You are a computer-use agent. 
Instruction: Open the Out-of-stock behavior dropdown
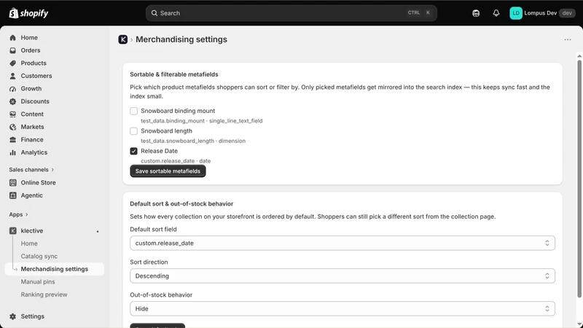tap(343, 308)
